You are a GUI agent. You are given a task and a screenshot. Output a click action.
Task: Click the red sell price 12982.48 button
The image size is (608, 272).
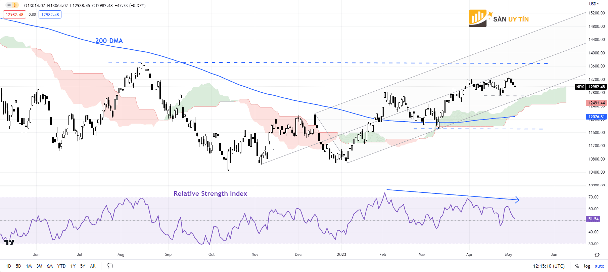coord(14,14)
